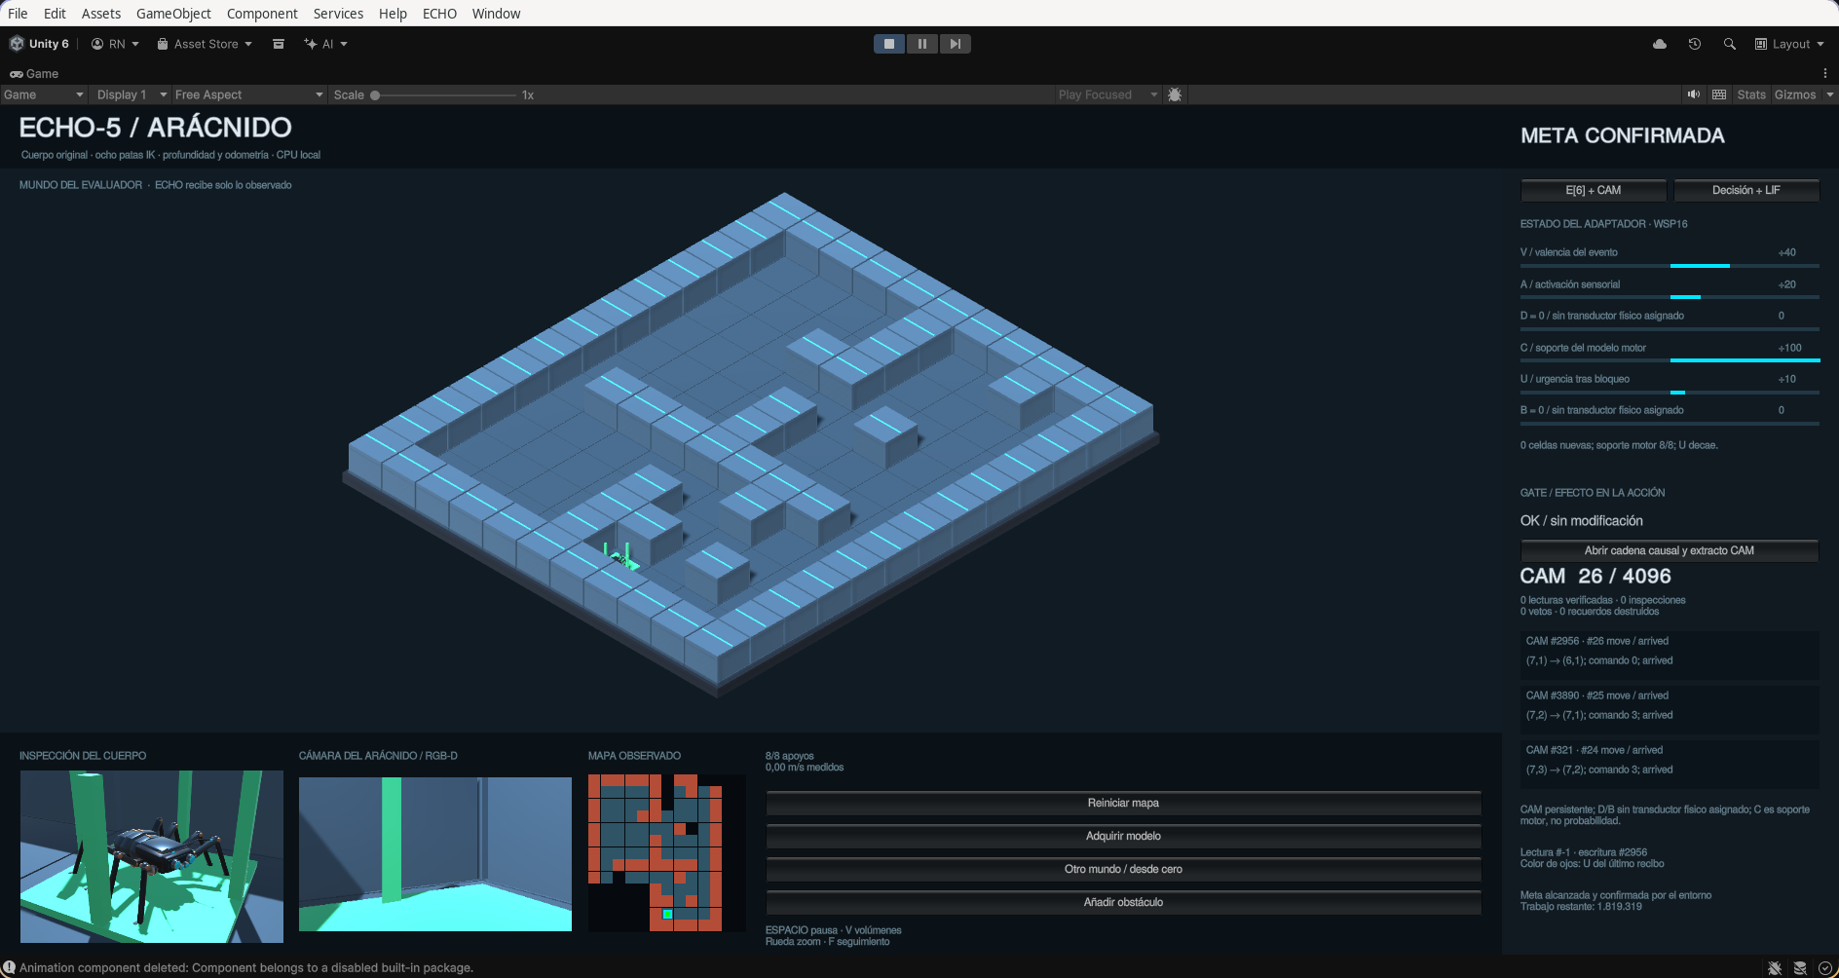Click the cache server database icon

click(1800, 968)
